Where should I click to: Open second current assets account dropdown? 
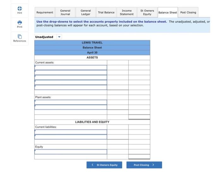[x=71, y=73]
